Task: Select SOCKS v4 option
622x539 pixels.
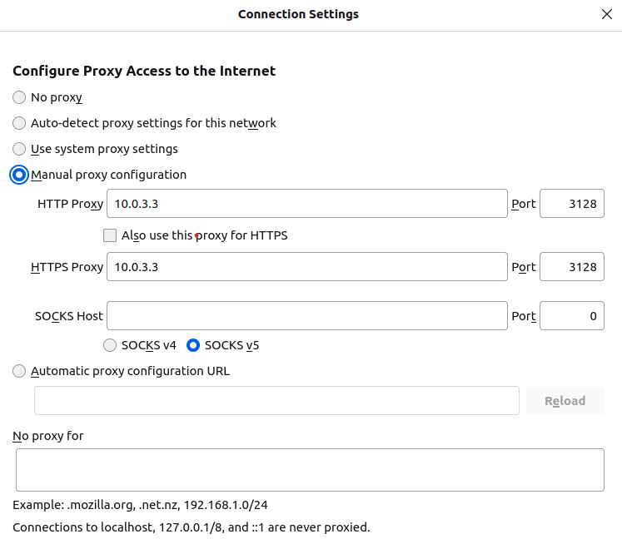Action: click(110, 345)
